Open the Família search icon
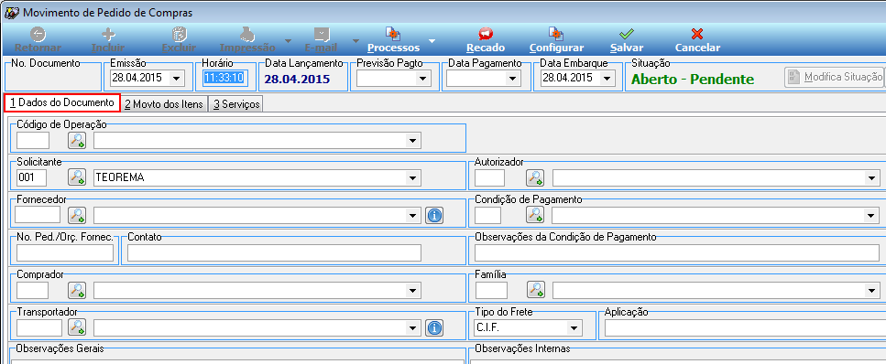 [536, 290]
